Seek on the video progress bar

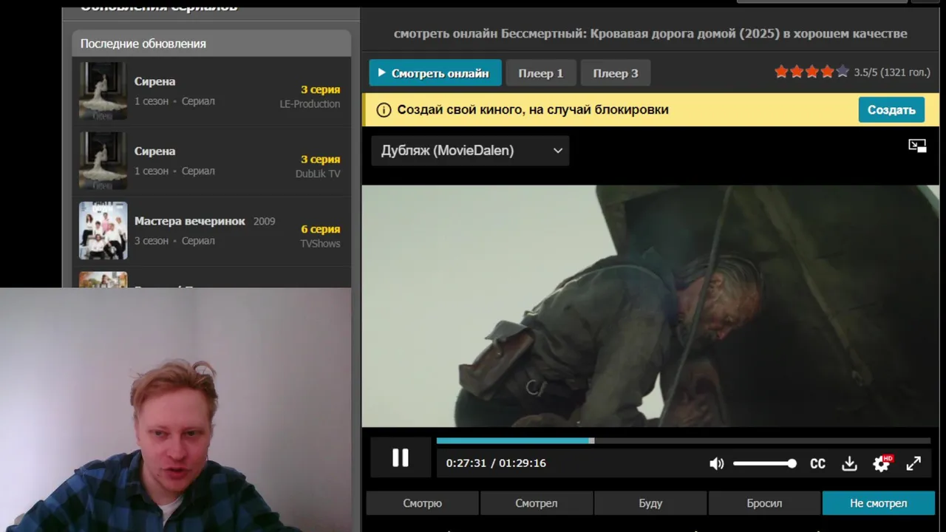point(683,441)
